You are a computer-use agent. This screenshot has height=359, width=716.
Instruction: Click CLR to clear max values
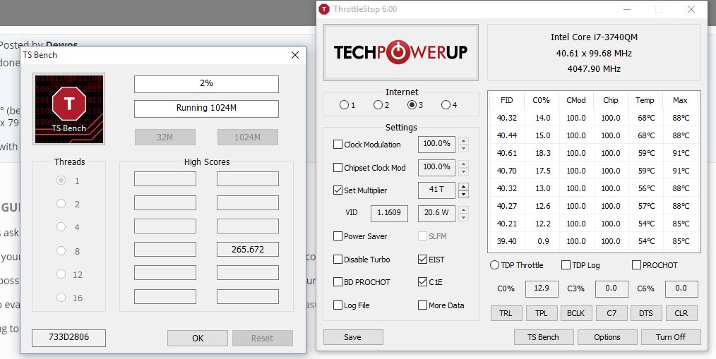681,313
